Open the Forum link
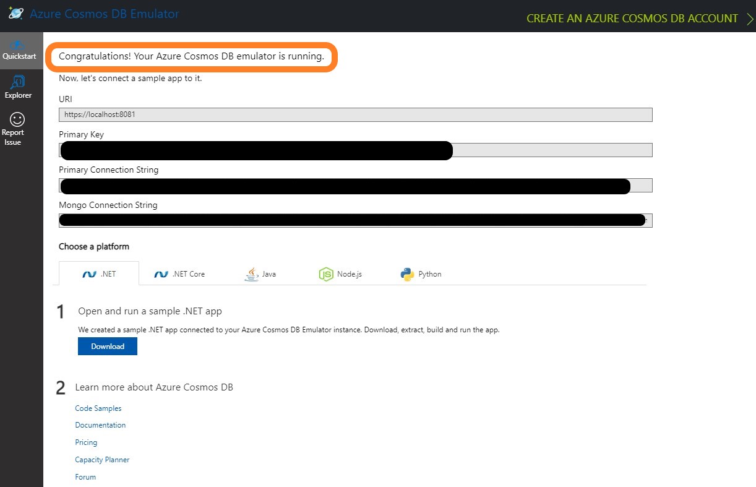The width and height of the screenshot is (756, 487). (85, 477)
